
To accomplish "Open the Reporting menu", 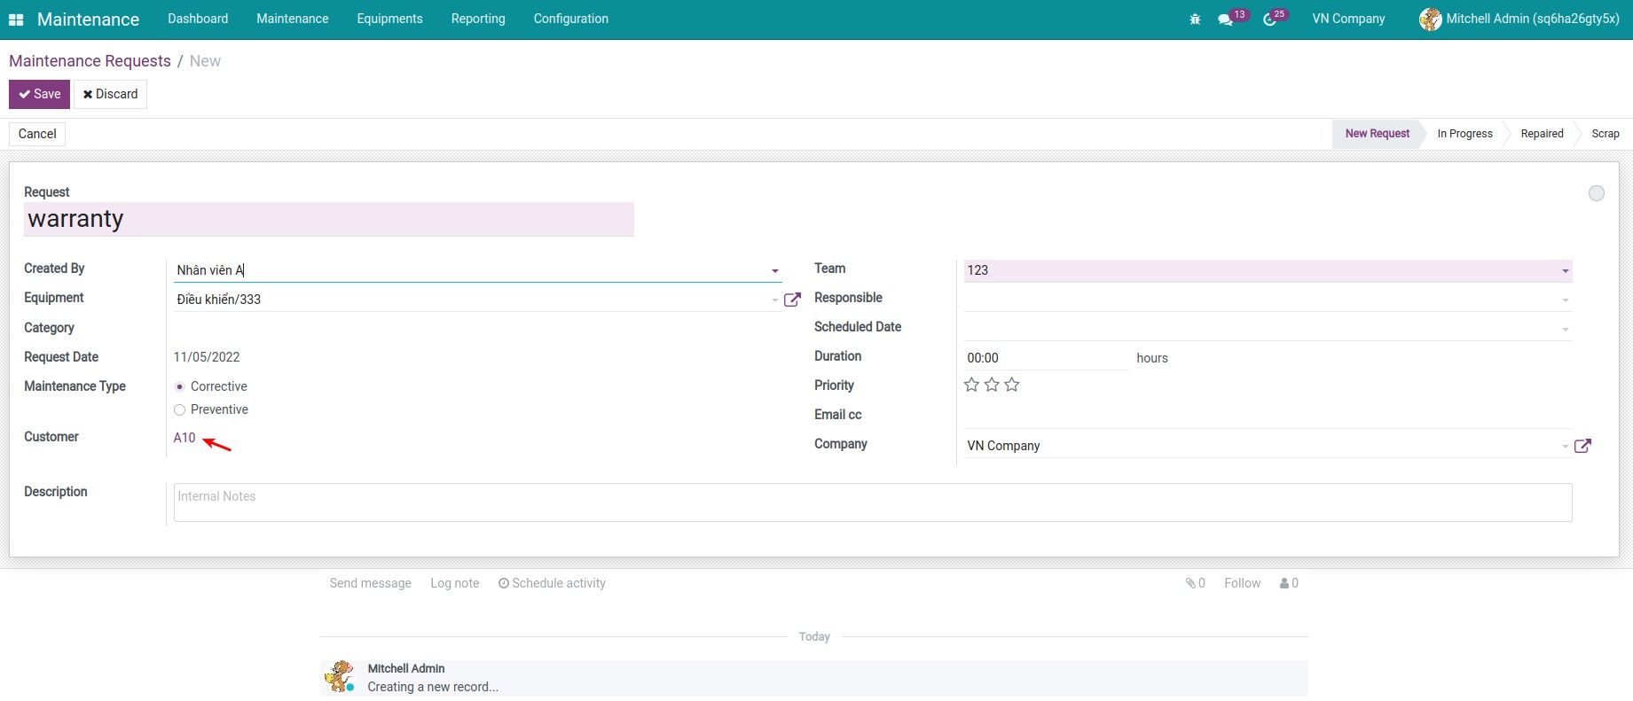I will tap(477, 19).
